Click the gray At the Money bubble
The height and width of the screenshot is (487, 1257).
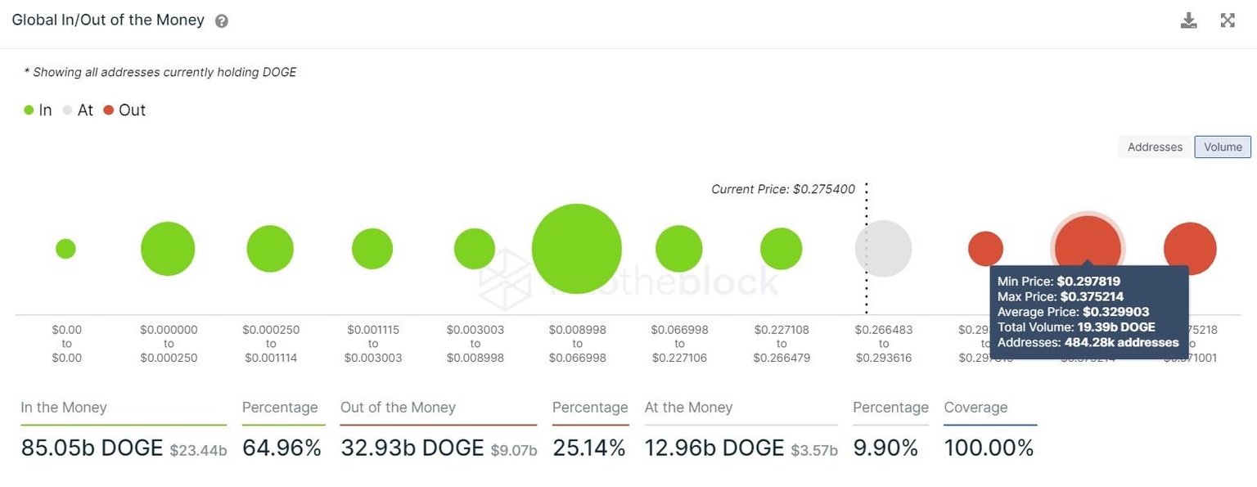click(x=883, y=248)
